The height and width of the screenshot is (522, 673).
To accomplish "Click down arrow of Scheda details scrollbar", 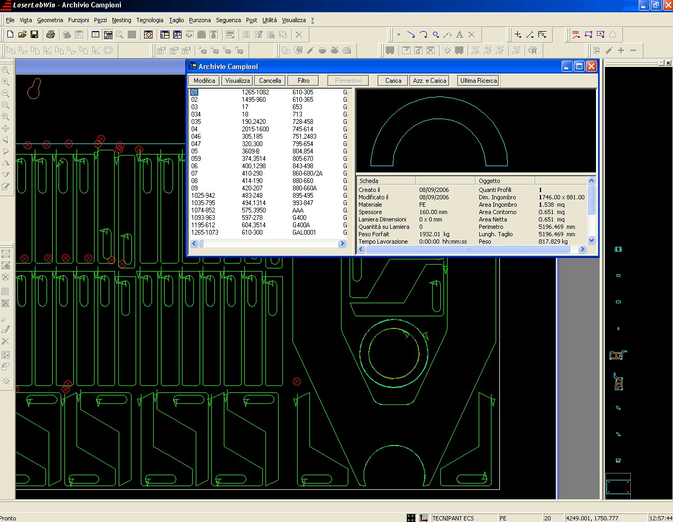I will click(x=591, y=240).
